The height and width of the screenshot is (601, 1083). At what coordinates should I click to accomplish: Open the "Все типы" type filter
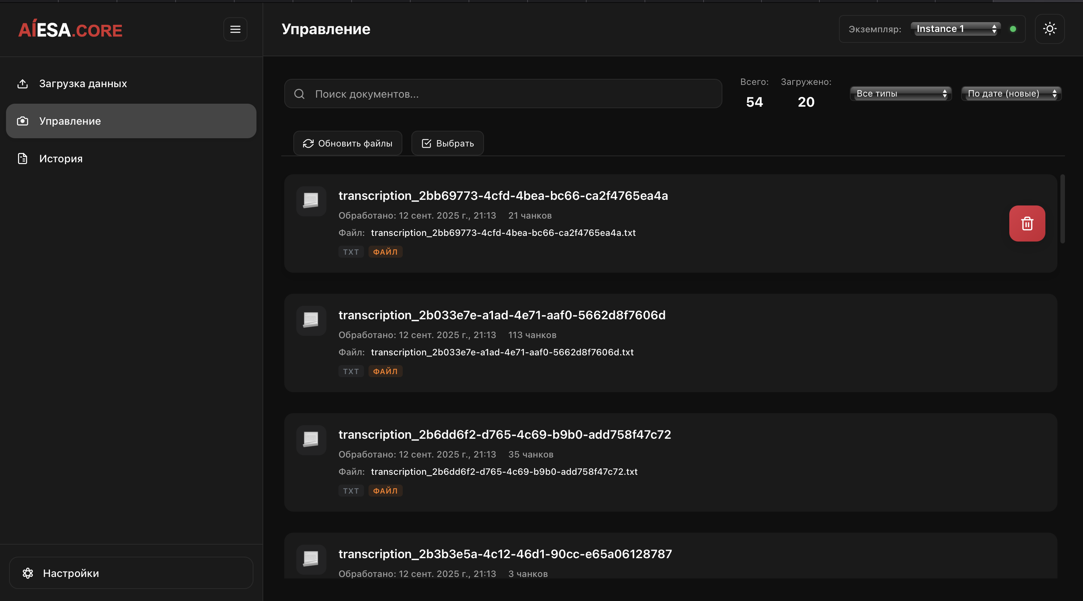point(901,94)
